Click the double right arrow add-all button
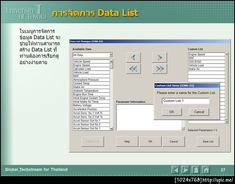The image size is (235, 184). click(x=160, y=69)
